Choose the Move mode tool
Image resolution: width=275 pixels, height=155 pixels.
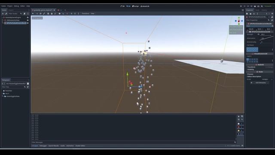[37, 13]
